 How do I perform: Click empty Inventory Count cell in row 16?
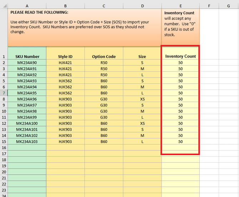click(x=180, y=148)
